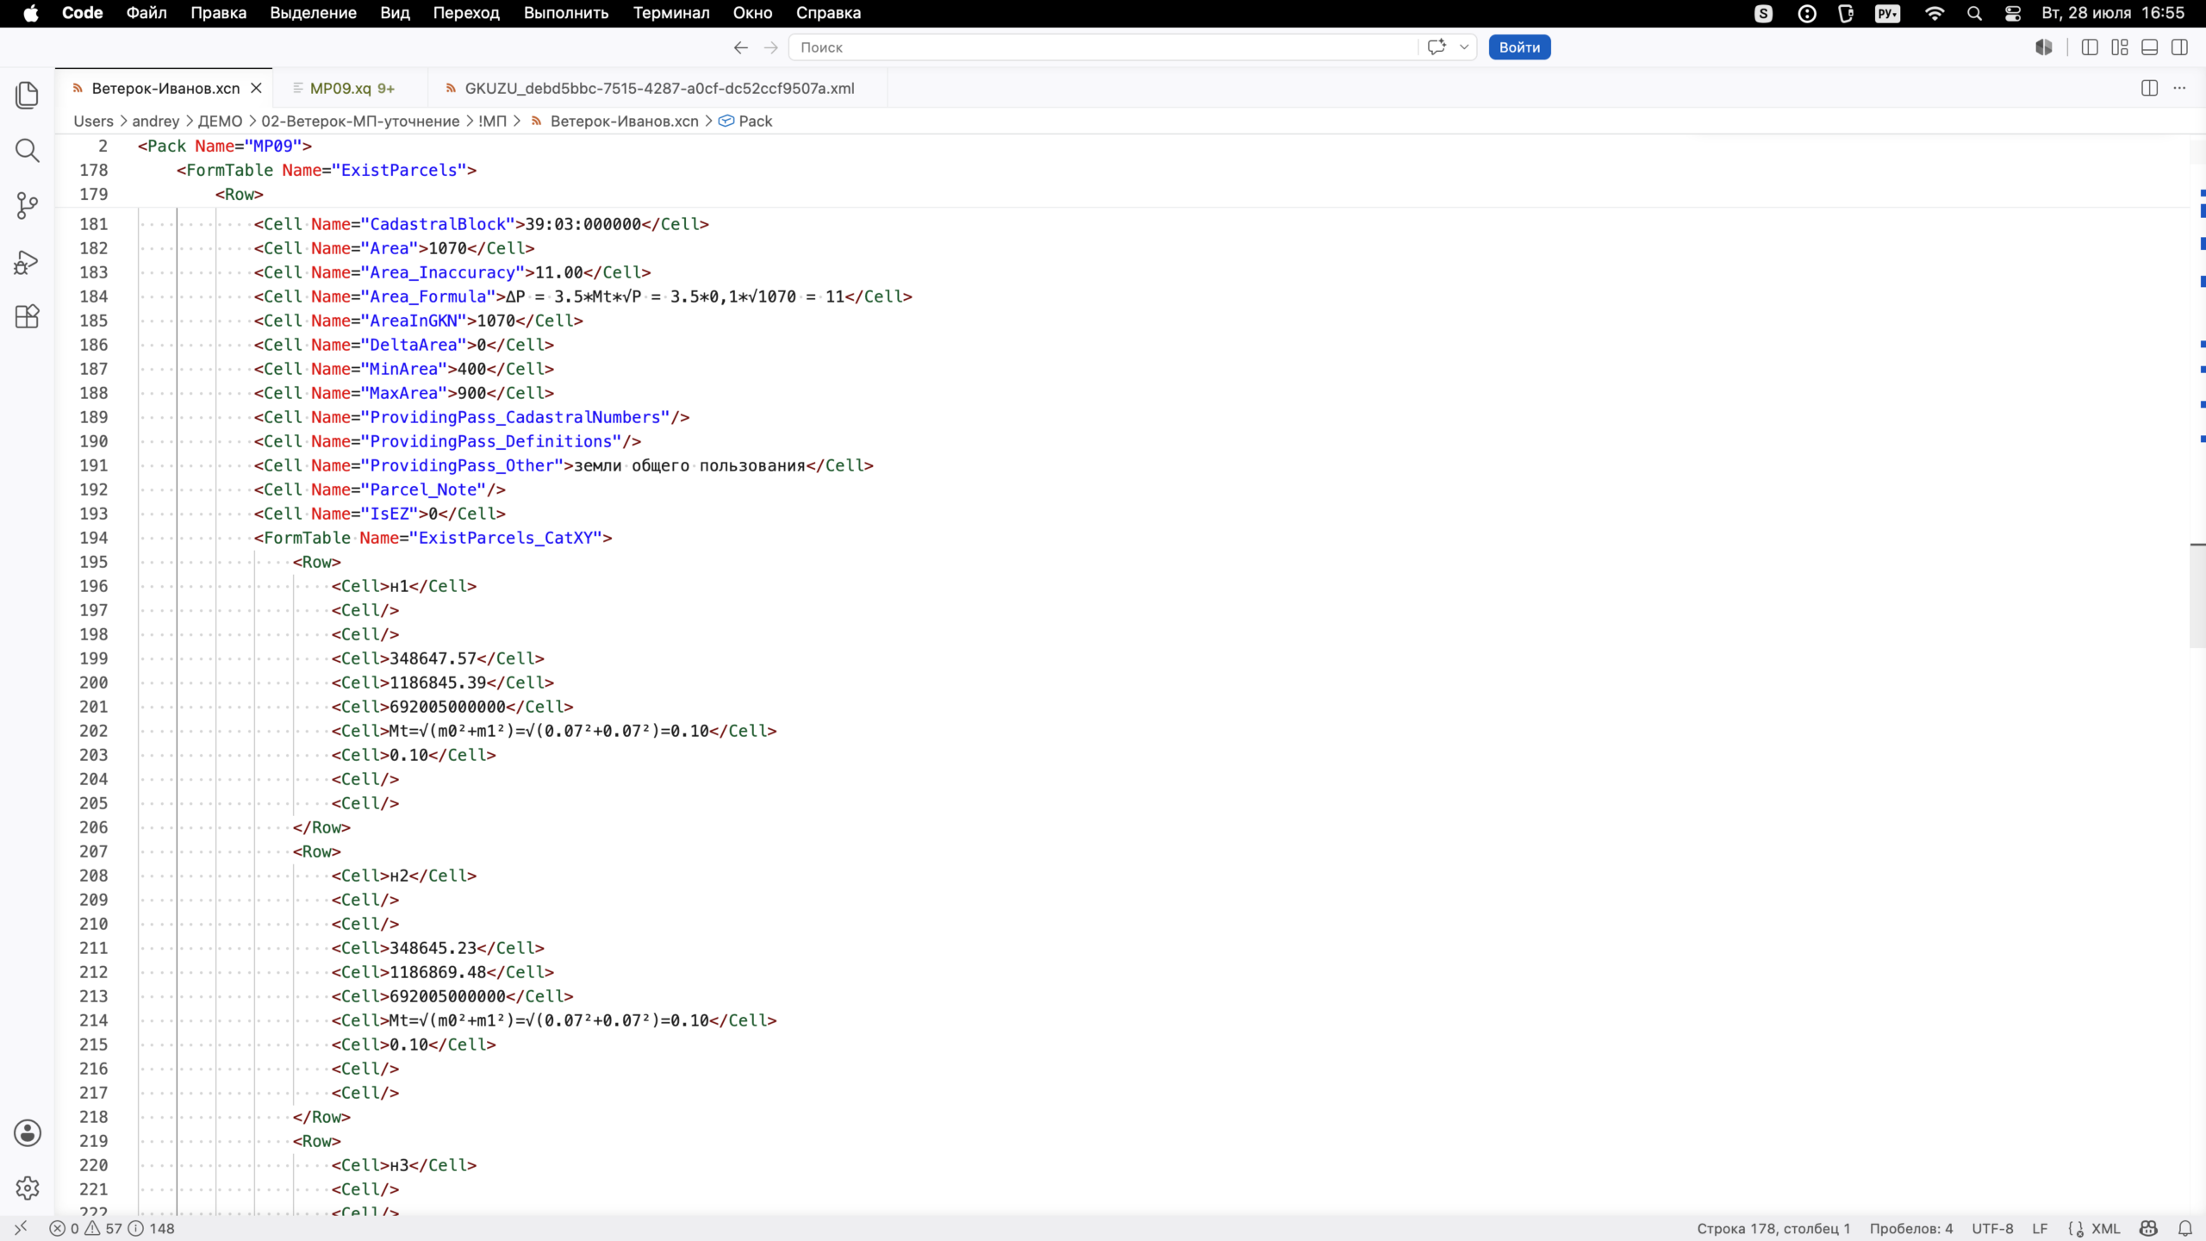Click the FormTable ExistParcels_CatXY line
Image resolution: width=2206 pixels, height=1241 pixels.
(433, 538)
